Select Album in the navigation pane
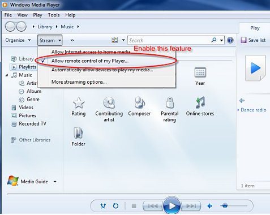Image resolution: width=270 pixels, height=215 pixels. [x=34, y=91]
